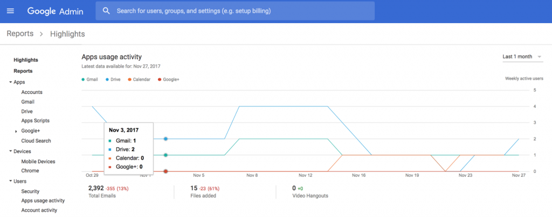552x217 pixels.
Task: Click the search magnifier icon
Action: 106,11
